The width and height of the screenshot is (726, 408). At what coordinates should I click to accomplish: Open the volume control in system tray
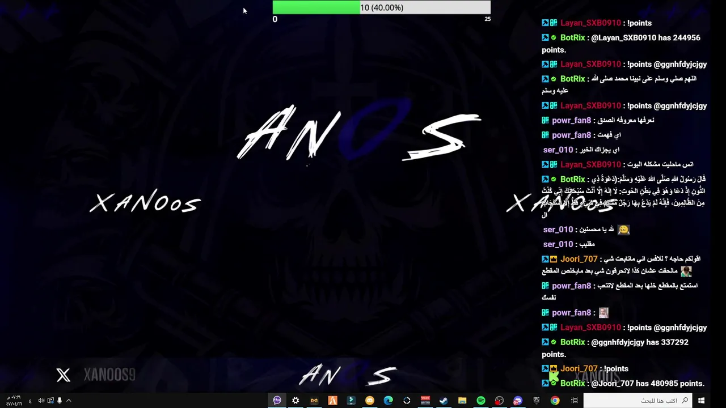point(41,401)
